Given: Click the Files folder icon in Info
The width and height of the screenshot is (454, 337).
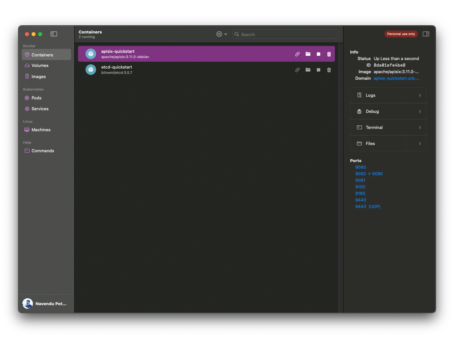Looking at the screenshot, I should [x=359, y=143].
